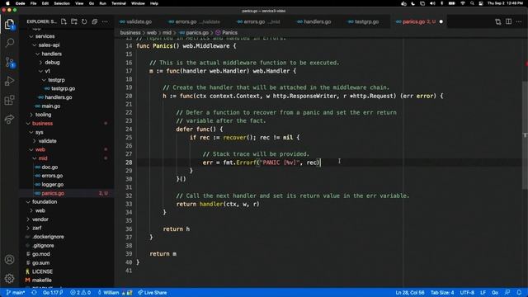Open main.go in the file tree
The image size is (528, 297).
[x=51, y=106]
